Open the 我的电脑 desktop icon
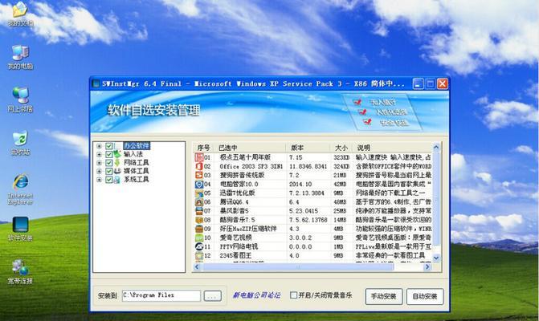This screenshot has width=539, height=321. (x=20, y=57)
